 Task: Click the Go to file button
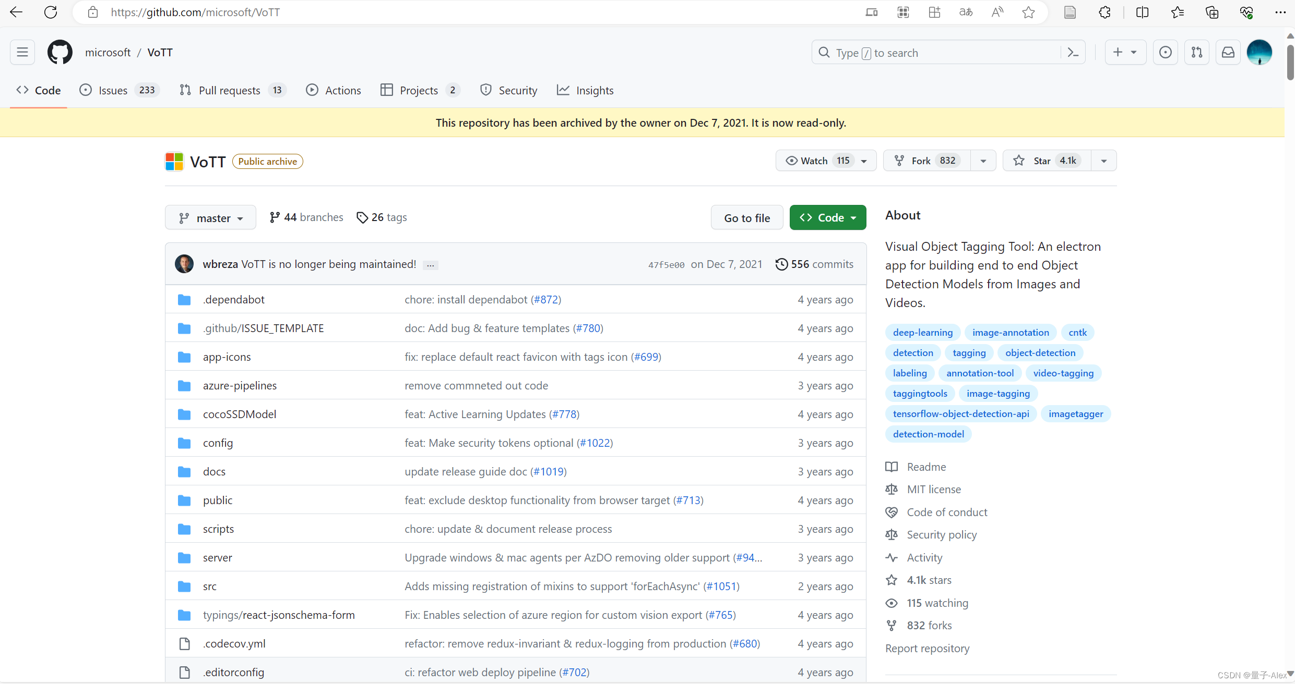click(747, 217)
